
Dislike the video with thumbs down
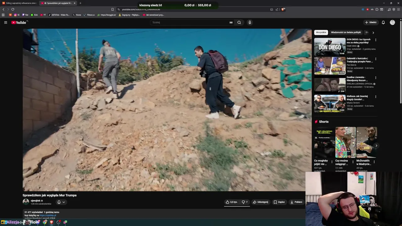[245, 202]
